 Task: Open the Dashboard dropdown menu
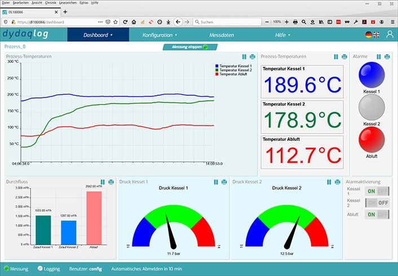coord(98,35)
